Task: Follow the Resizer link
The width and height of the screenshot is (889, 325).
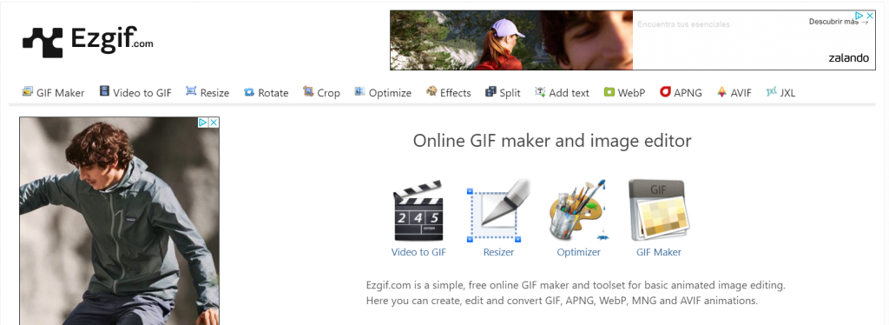Action: [x=498, y=252]
